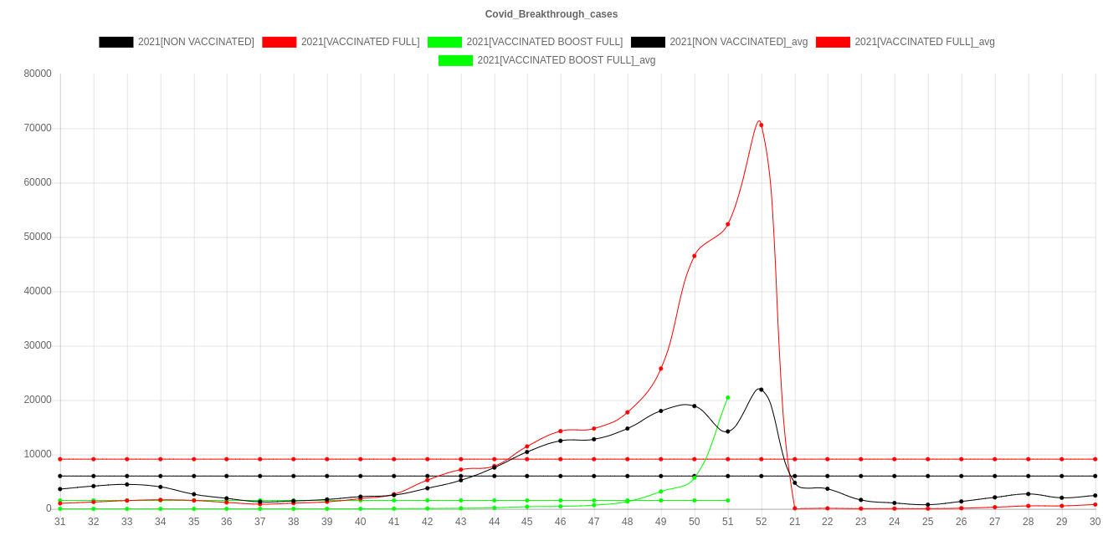Toggle the 2021[VACCINATED BOOST FULL]_avg legend label
The image size is (1103, 551).
[x=566, y=60]
